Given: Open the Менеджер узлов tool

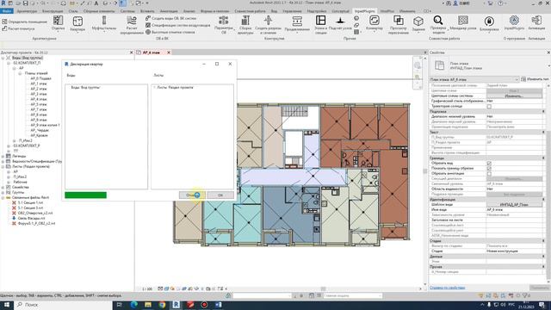Looking at the screenshot, I should point(463,23).
